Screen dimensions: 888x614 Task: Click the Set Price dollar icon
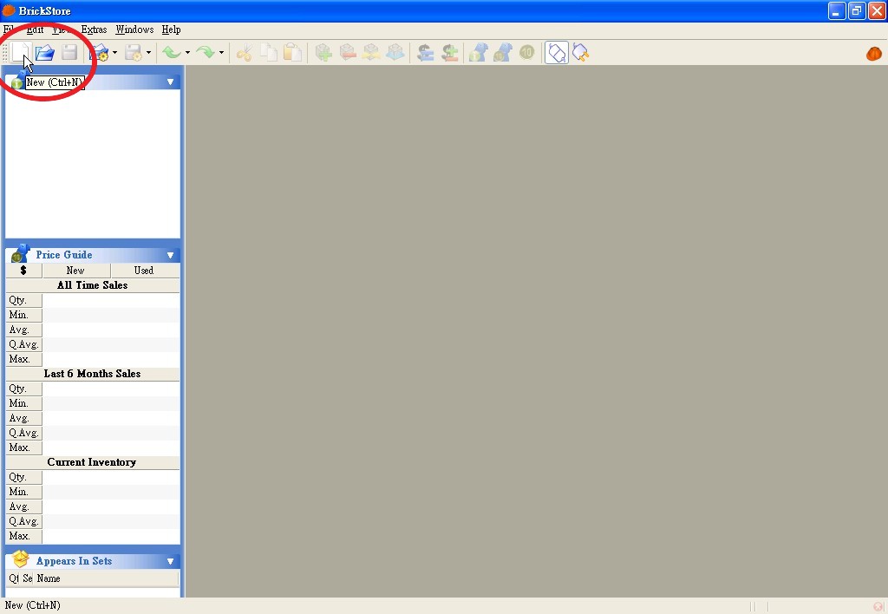coord(425,53)
